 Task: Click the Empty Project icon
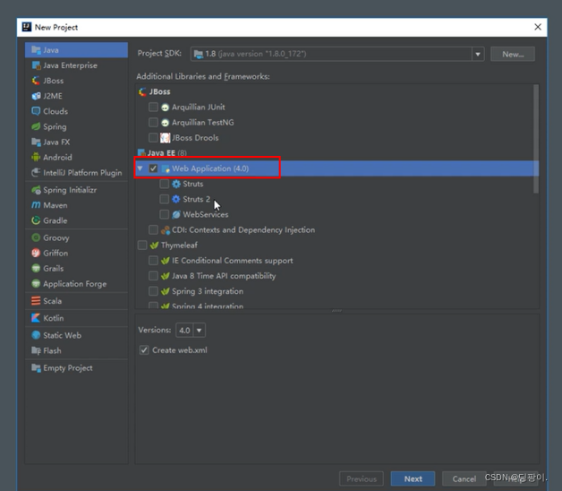click(36, 368)
